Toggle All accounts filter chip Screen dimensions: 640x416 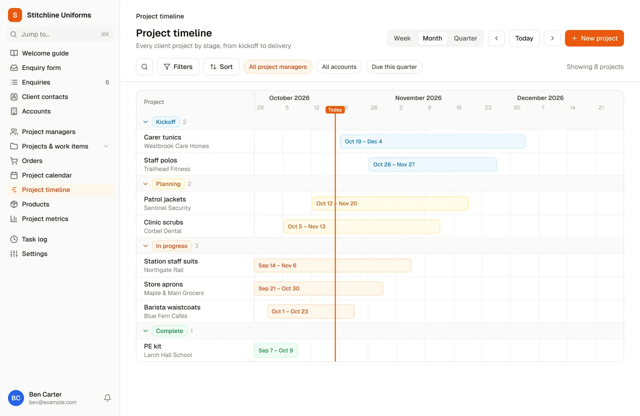click(339, 67)
